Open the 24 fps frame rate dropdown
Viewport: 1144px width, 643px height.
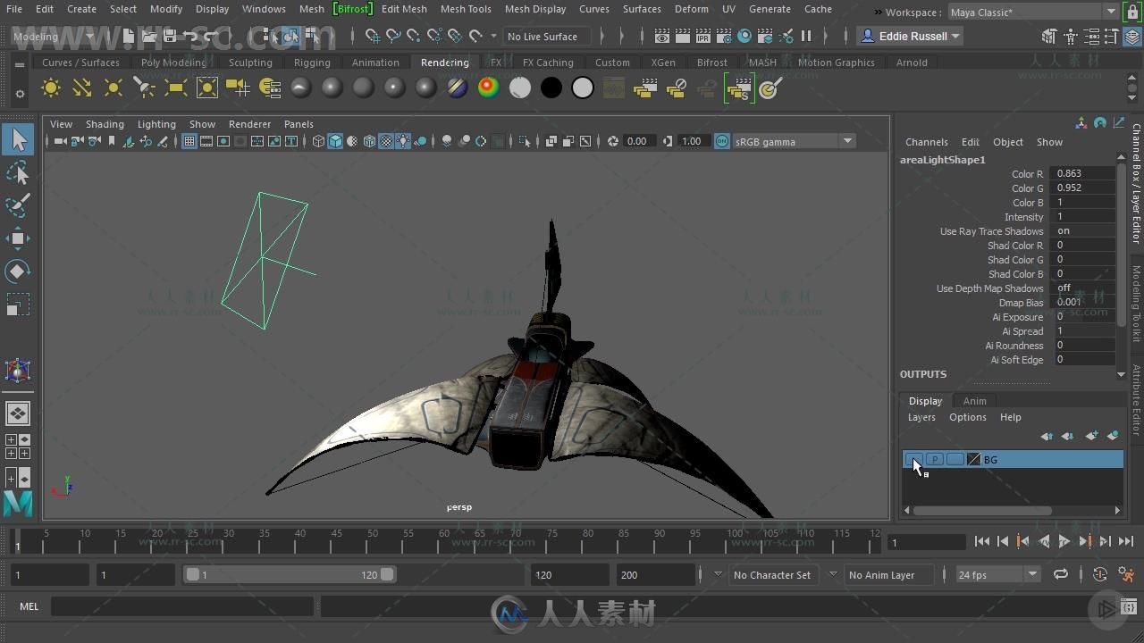[997, 574]
